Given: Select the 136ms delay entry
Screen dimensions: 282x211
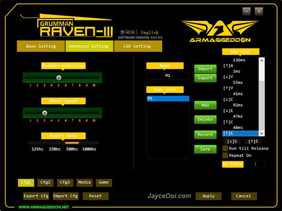Looking at the screenshot, I should tap(241, 60).
